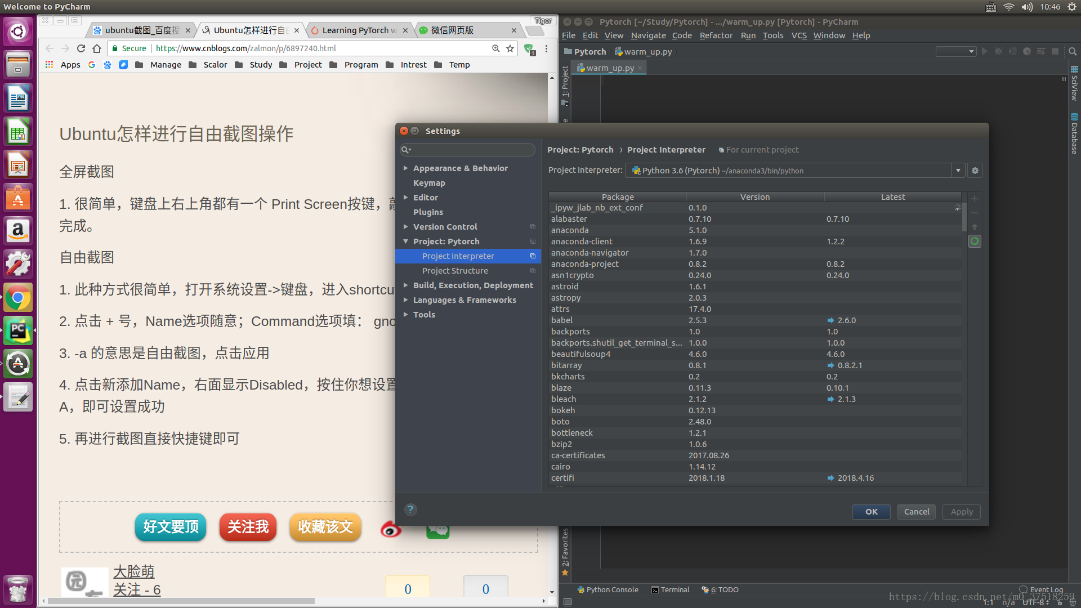Click the 关注我 button
The height and width of the screenshot is (608, 1081).
point(248,527)
